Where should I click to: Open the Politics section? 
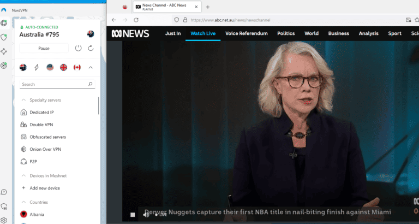pos(286,33)
